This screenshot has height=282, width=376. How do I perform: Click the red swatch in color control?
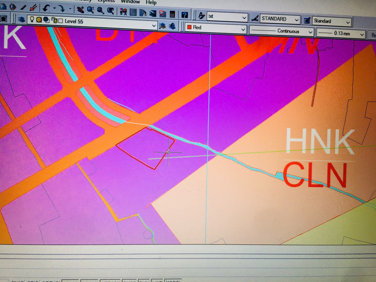189,27
